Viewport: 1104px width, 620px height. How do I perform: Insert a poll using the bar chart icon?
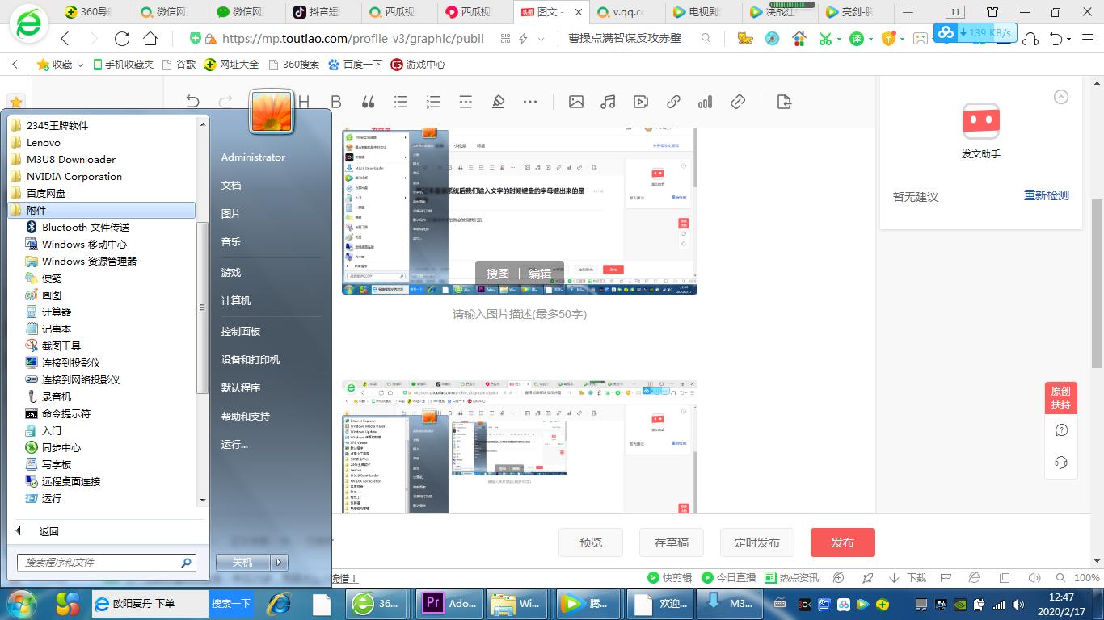point(706,102)
